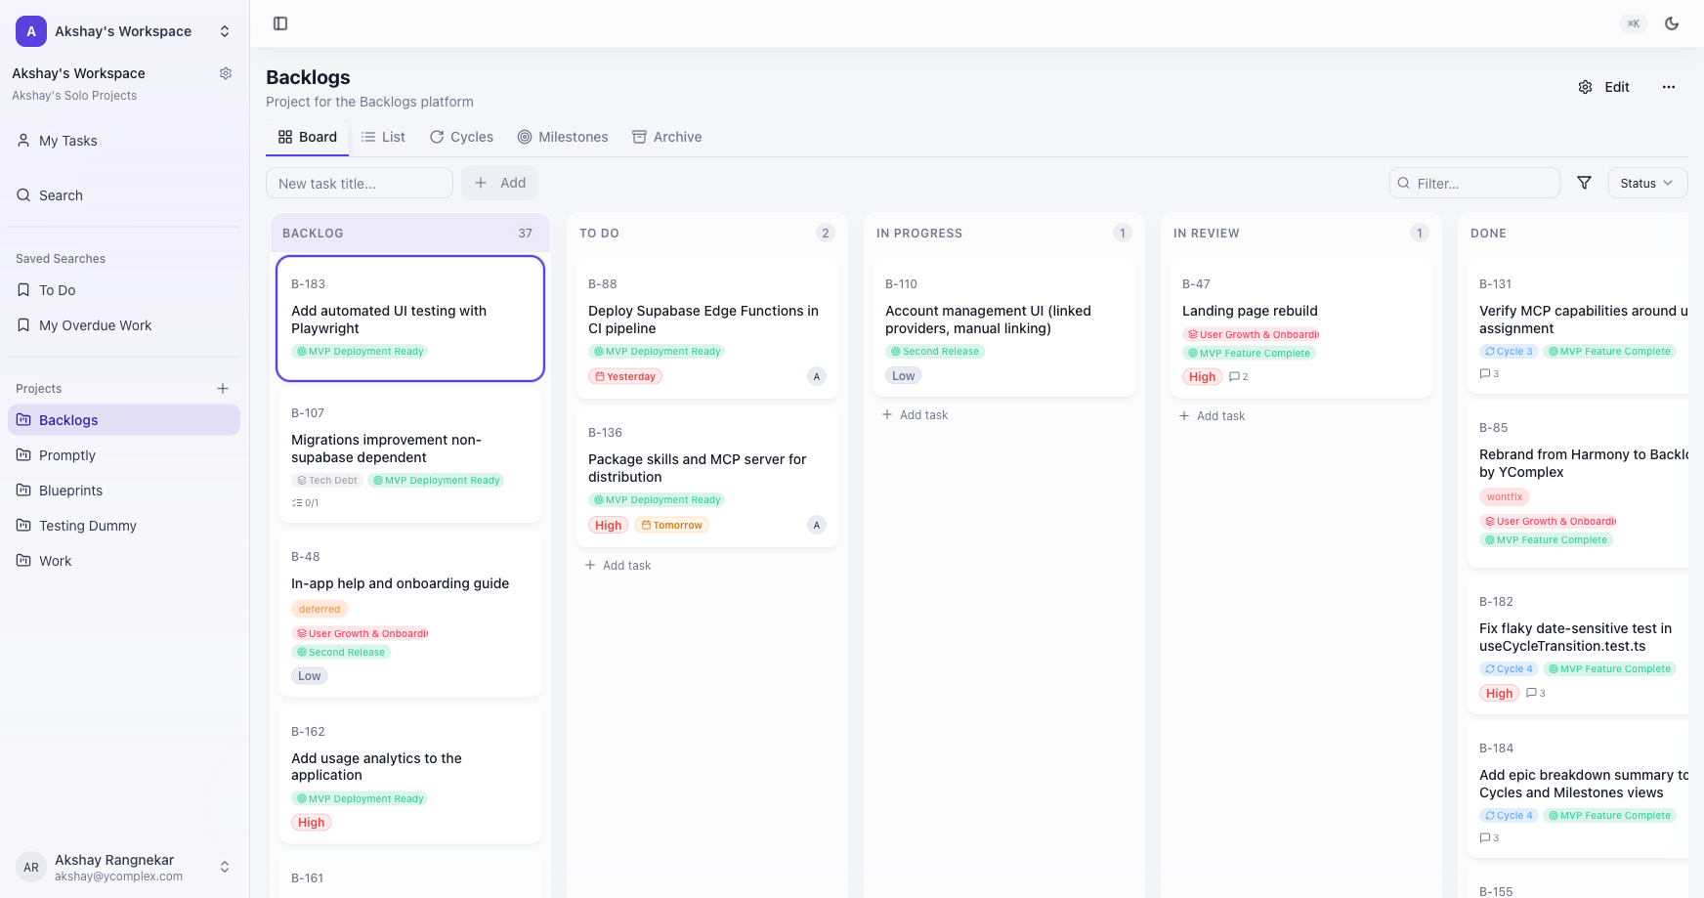Open workspace settings gear icon
This screenshot has height=898, width=1704.
click(226, 73)
